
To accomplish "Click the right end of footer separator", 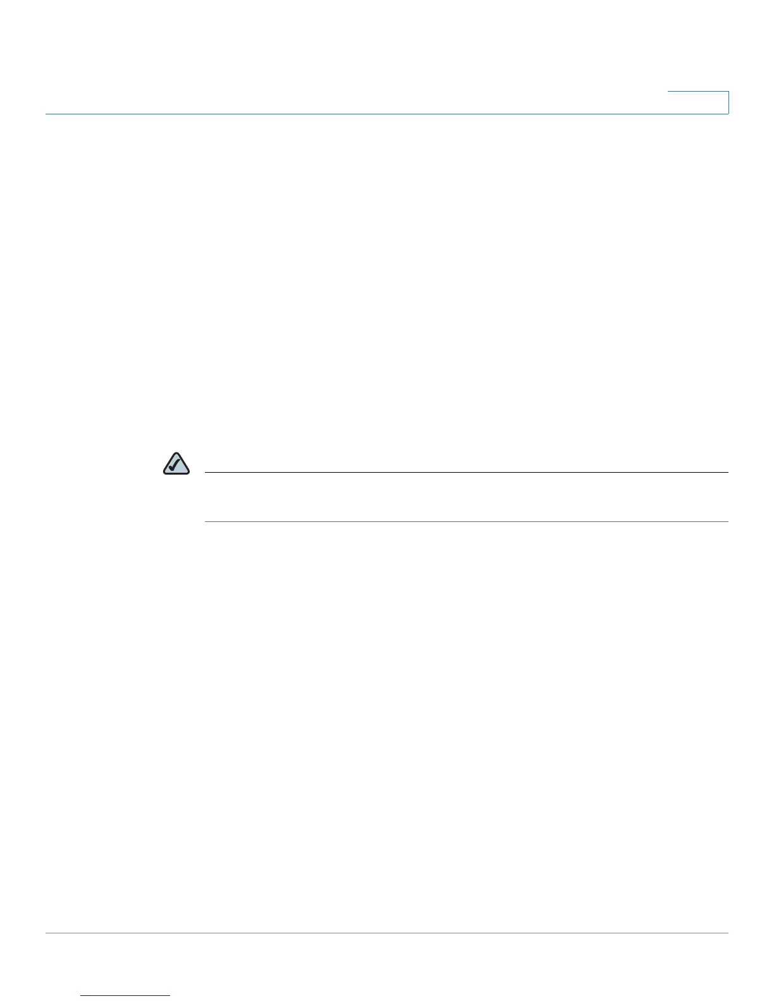I will (727, 933).
